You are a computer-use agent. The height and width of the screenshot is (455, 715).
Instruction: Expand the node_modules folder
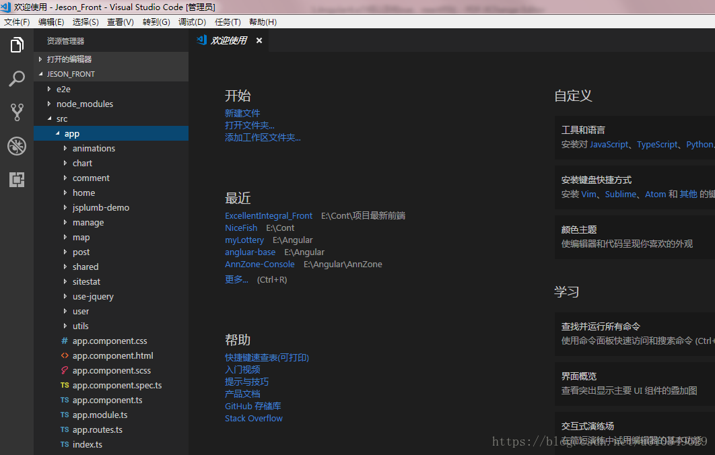coord(48,104)
